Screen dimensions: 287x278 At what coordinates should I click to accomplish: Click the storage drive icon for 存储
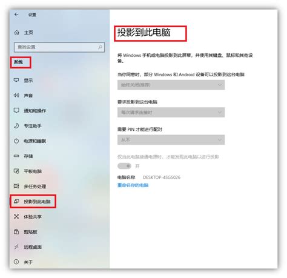coord(16,156)
